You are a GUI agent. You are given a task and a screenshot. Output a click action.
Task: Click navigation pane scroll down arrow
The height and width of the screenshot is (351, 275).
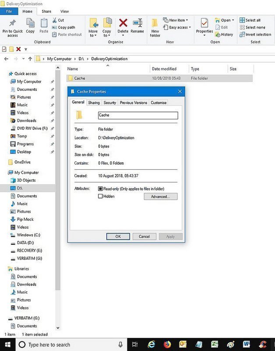pyautogui.click(x=58, y=328)
